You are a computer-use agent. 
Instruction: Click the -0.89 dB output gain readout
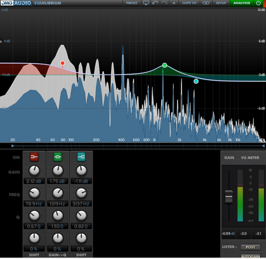228,234
